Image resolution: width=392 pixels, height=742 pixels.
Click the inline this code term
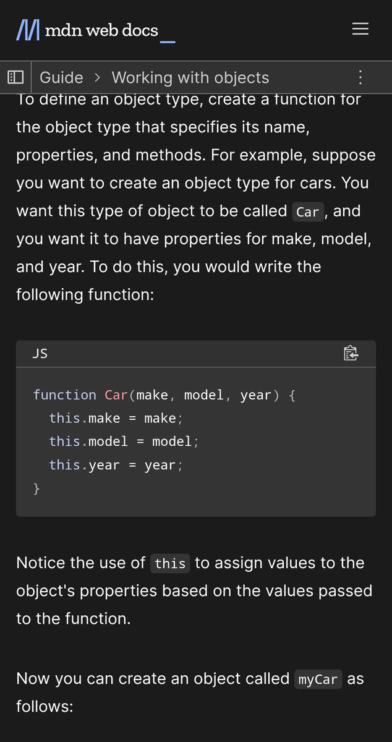[170, 563]
